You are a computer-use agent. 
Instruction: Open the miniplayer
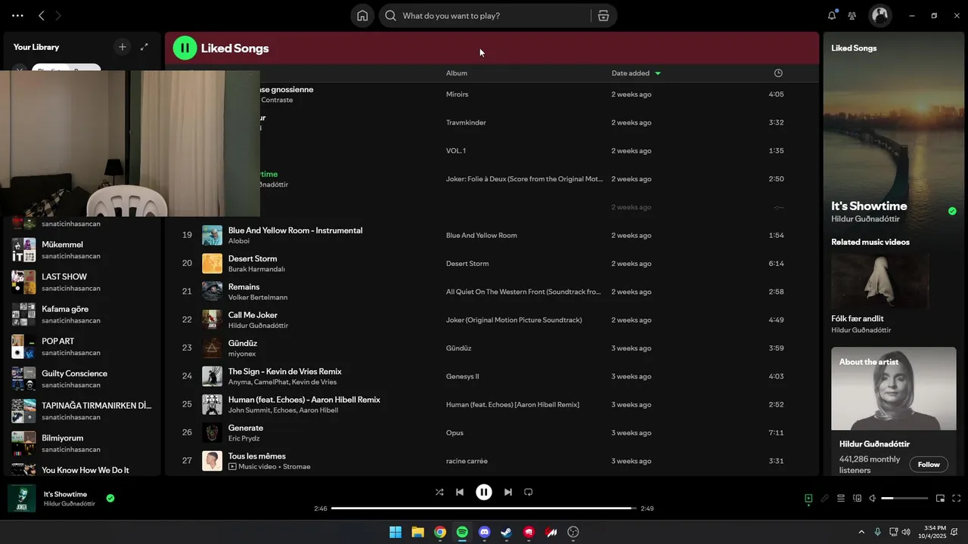pyautogui.click(x=941, y=499)
